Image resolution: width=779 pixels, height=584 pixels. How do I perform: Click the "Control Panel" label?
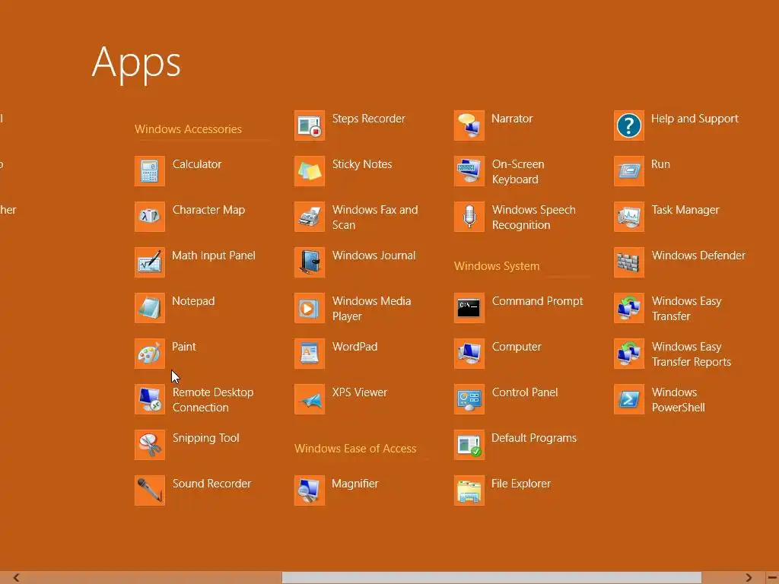click(525, 392)
